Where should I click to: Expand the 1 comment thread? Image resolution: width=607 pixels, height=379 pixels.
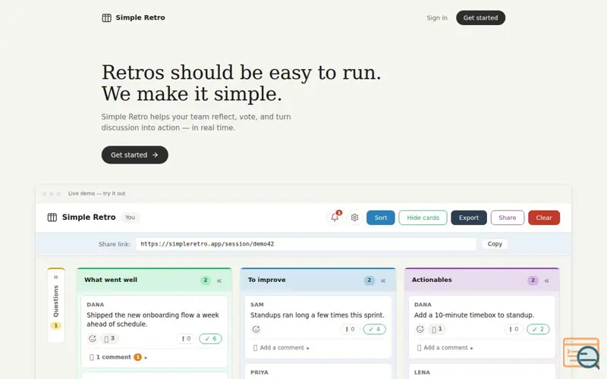(118, 357)
